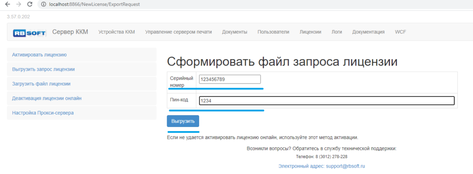
Task: Reload the page with the refresh icon
Action: (30, 4)
